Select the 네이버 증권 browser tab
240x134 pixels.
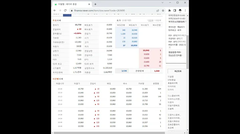pos(72,4)
